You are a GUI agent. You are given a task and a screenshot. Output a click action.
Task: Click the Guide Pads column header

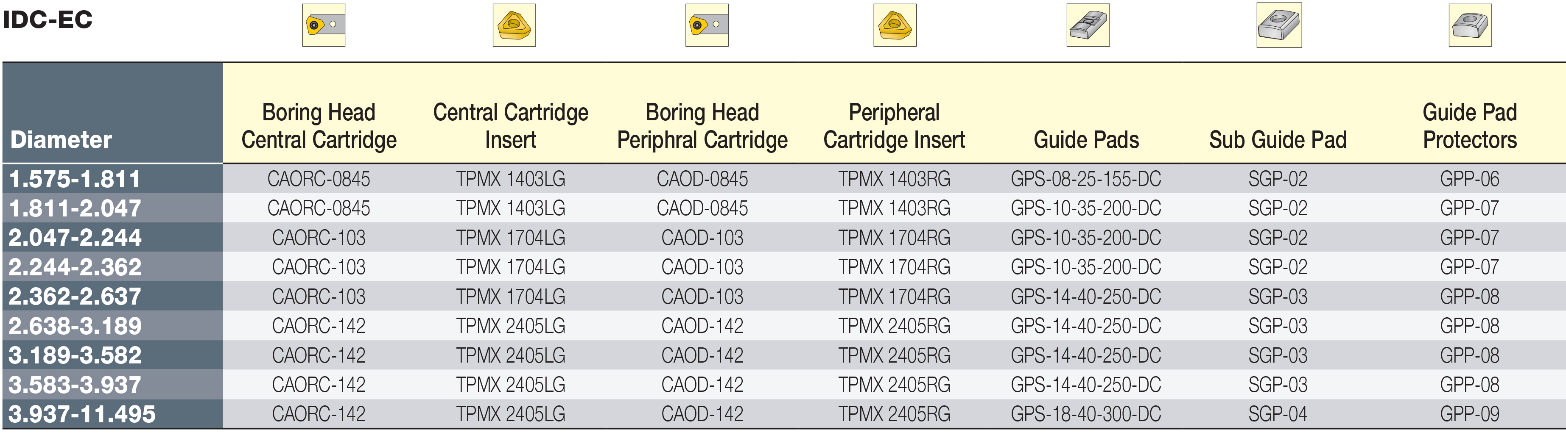[1086, 140]
